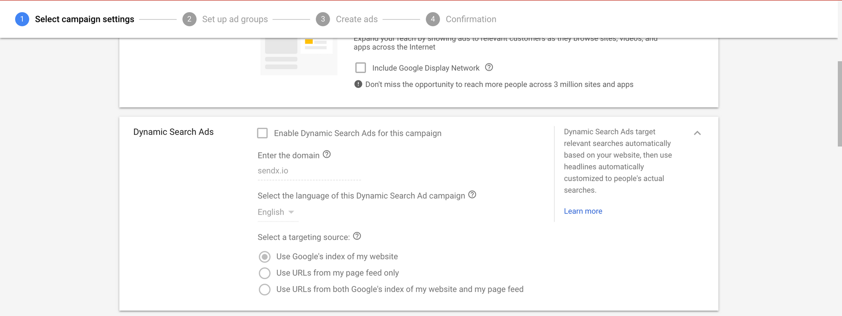Choose Use URLs from my page feed only

[x=265, y=273]
